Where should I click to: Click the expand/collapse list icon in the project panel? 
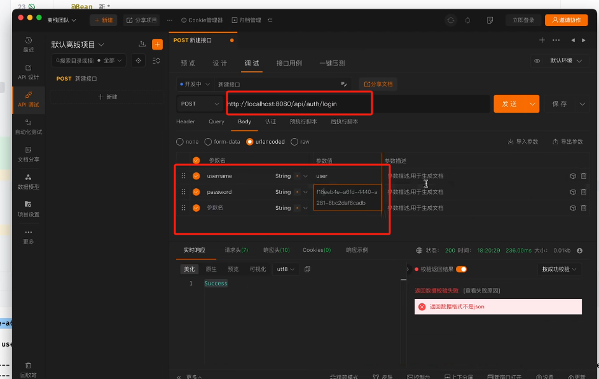click(x=156, y=60)
